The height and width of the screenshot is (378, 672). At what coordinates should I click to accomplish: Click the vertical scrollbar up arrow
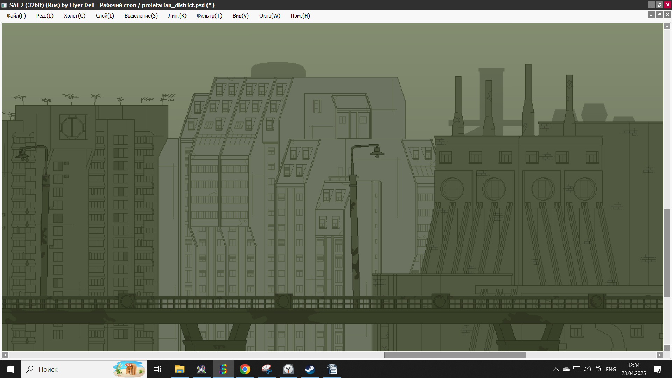(x=667, y=26)
